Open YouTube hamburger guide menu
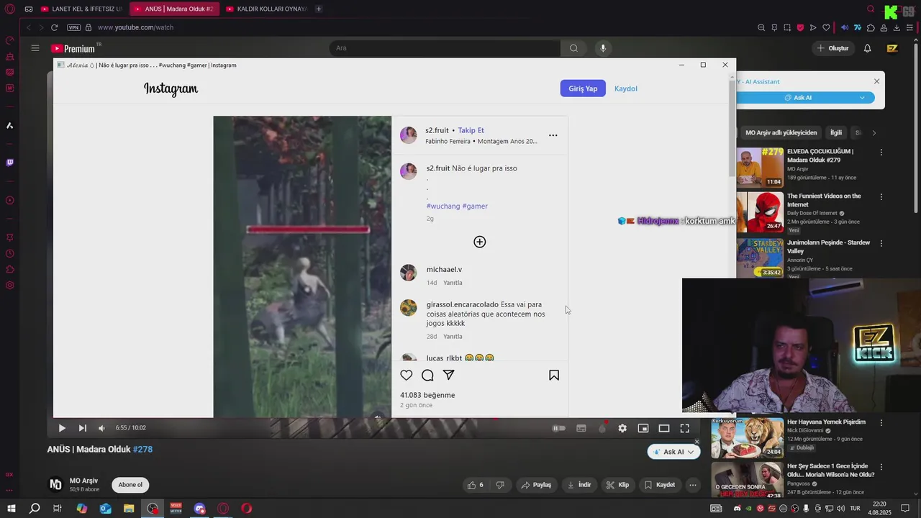This screenshot has height=518, width=921. [x=35, y=48]
